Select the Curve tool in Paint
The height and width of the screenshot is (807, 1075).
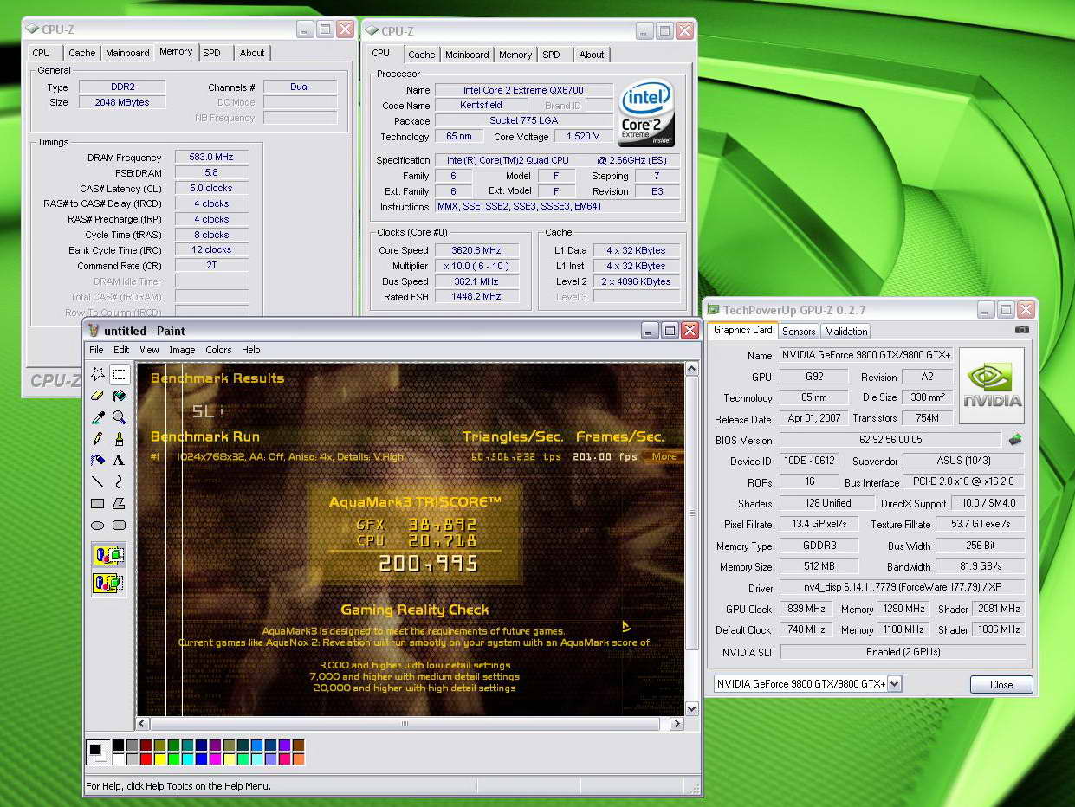[x=120, y=482]
